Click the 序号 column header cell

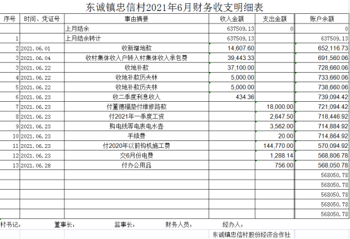9,19
